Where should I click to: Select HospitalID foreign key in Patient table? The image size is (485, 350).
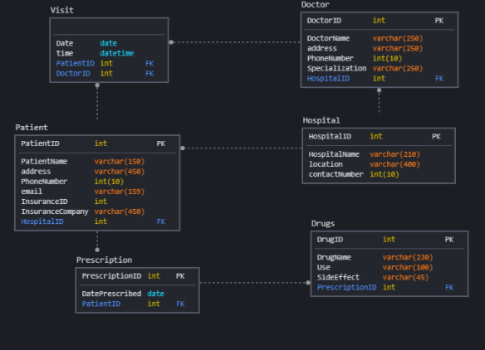pos(42,221)
